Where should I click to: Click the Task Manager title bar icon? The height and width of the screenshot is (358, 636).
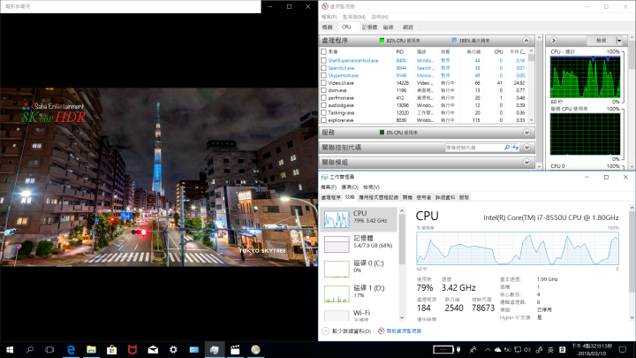point(324,177)
